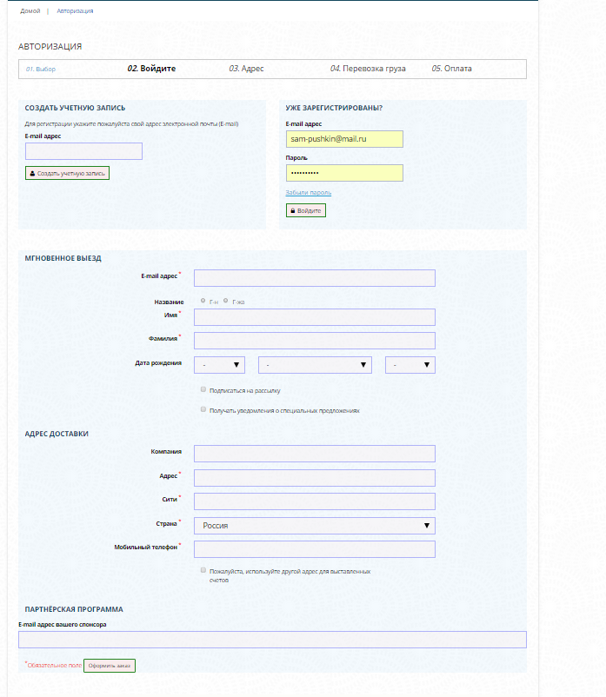Select step 02. Войдите
606x697 pixels.
point(151,69)
